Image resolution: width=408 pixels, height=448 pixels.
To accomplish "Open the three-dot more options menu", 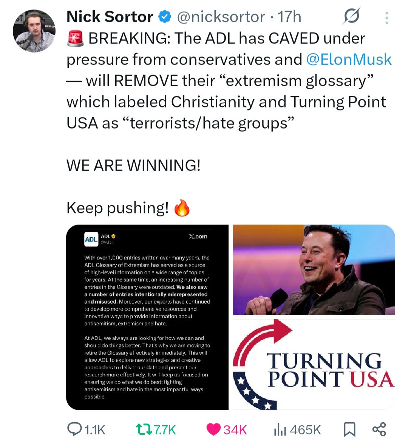I will point(386,18).
